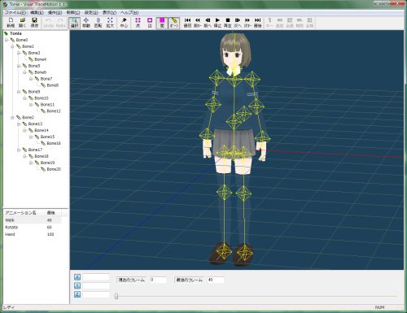Select the Hand animation row

pos(32,234)
